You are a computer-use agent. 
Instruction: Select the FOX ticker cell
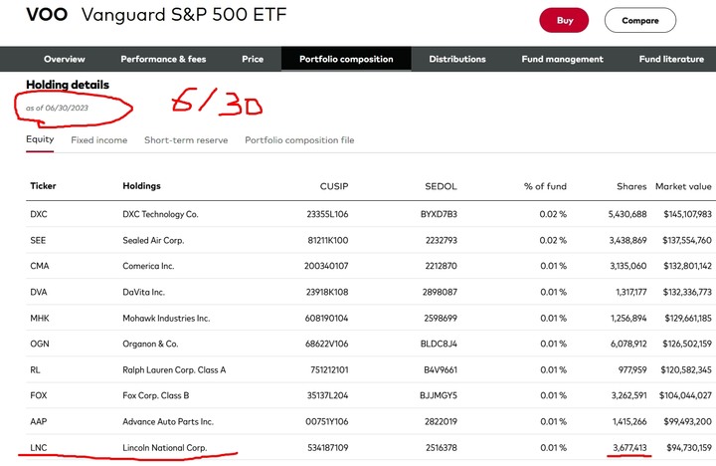coord(39,395)
